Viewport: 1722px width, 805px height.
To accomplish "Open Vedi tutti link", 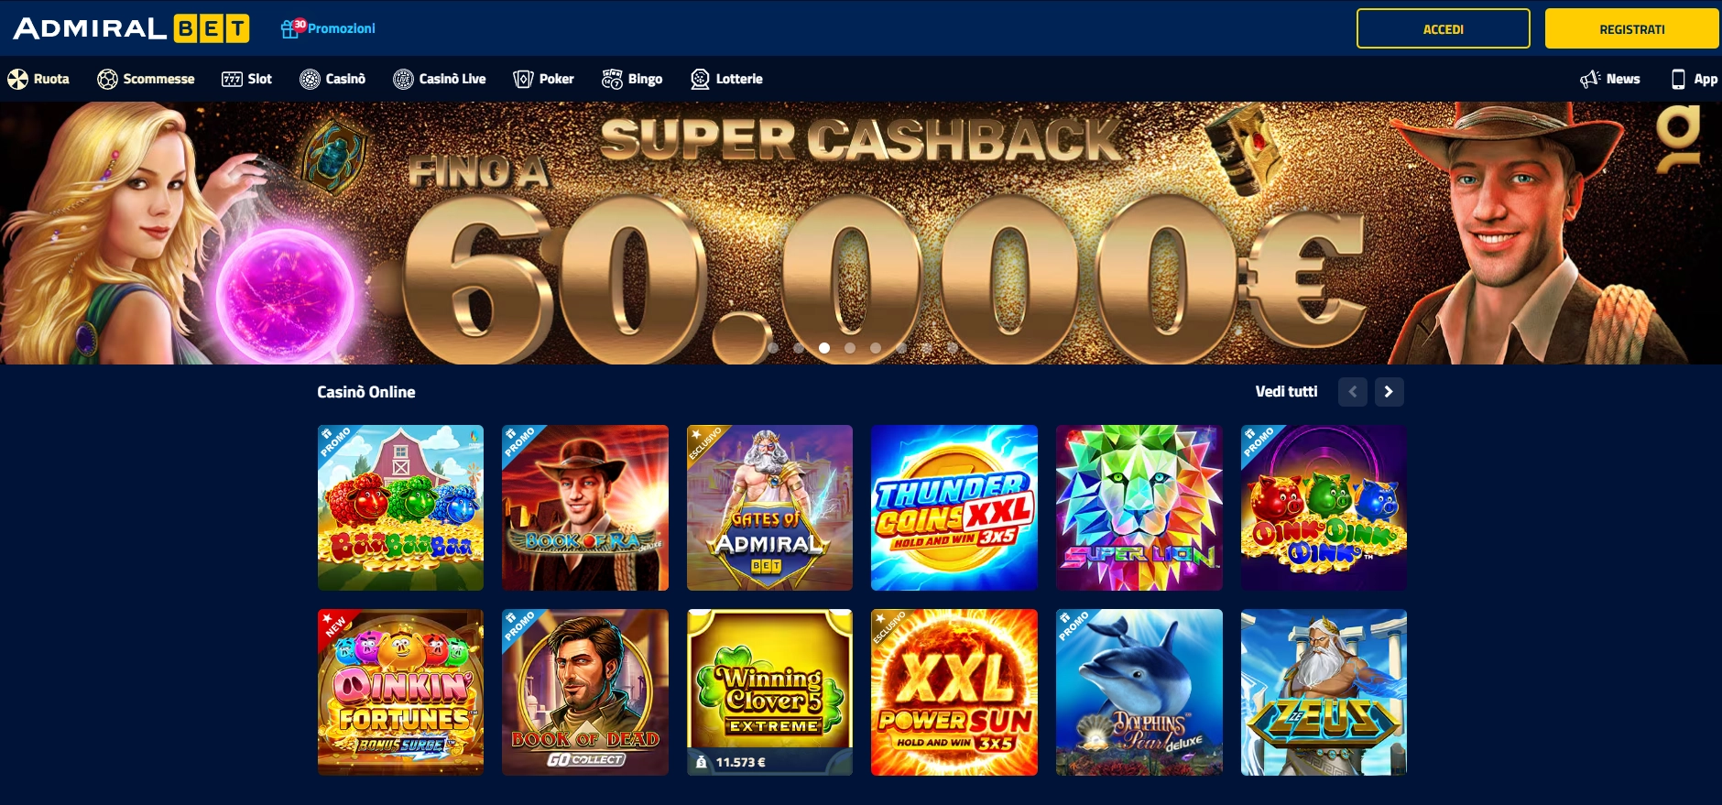I will [x=1286, y=392].
